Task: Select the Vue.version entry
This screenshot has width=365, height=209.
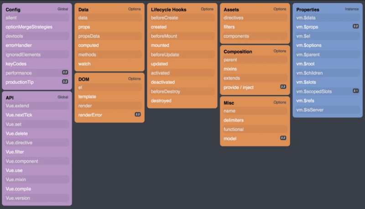Action: [37, 198]
